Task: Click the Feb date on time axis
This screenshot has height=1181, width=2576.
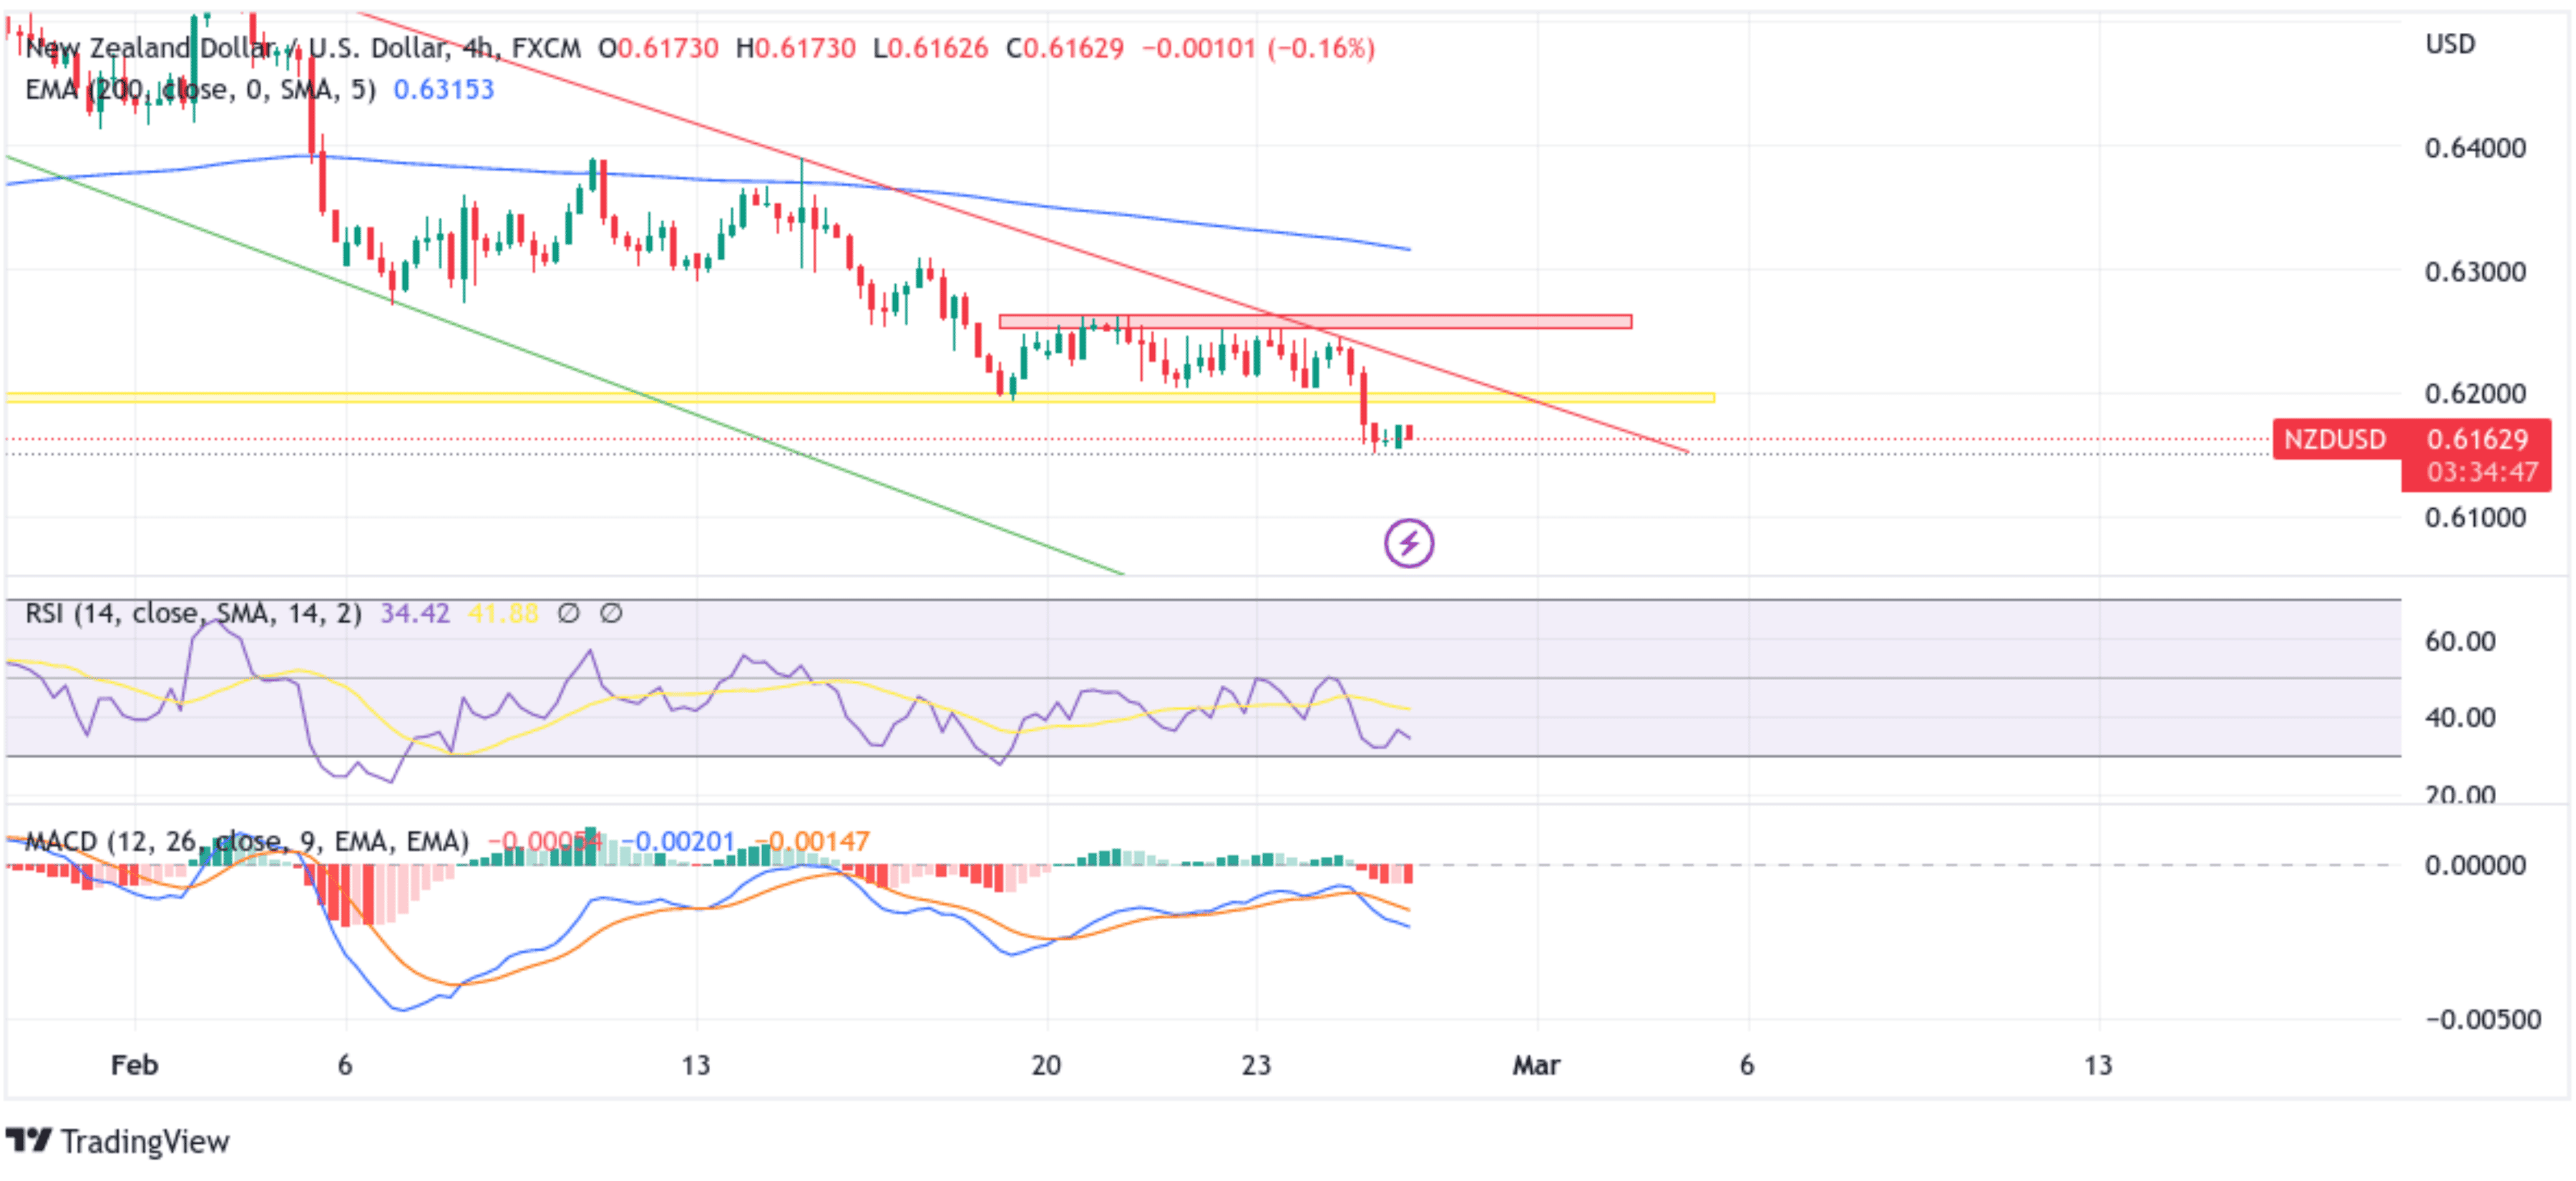Action: 134,1065
